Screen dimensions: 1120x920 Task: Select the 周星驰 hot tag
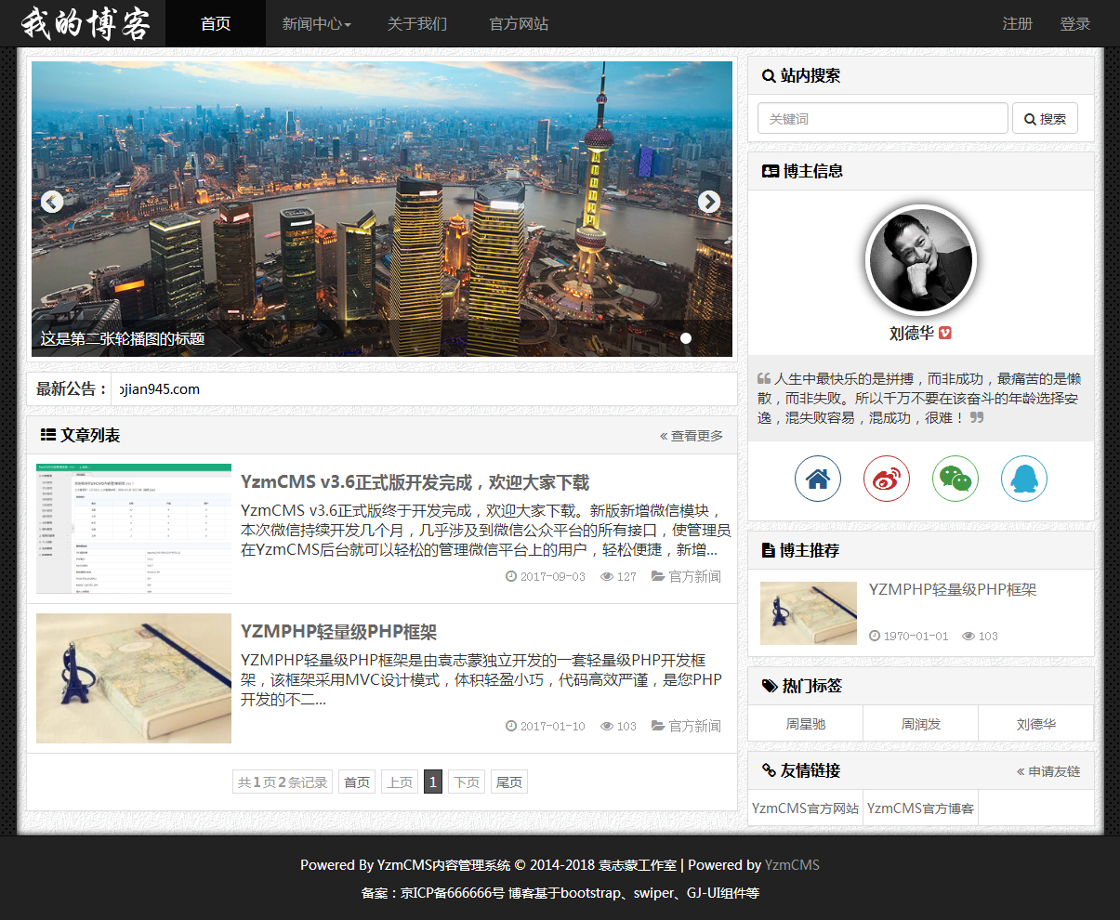click(806, 724)
